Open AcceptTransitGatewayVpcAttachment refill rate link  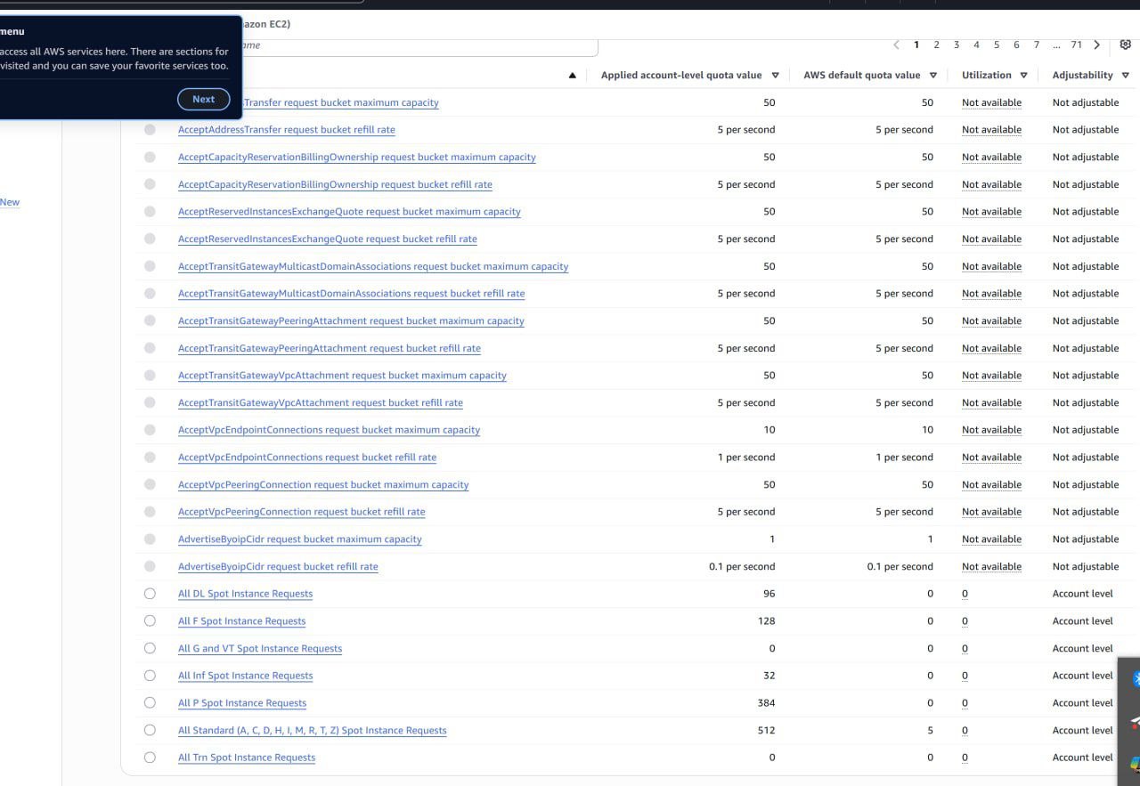(x=321, y=402)
